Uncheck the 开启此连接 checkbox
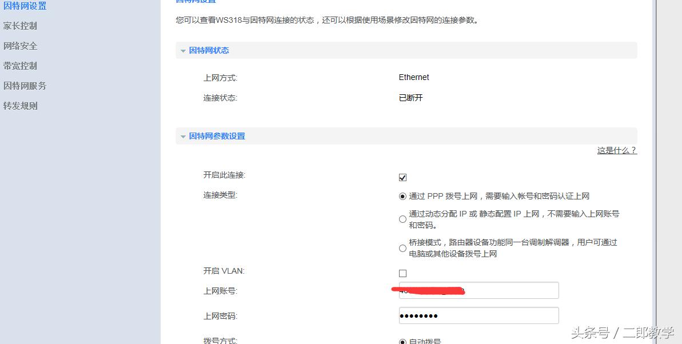Viewport: 682px width, 344px height. (402, 177)
